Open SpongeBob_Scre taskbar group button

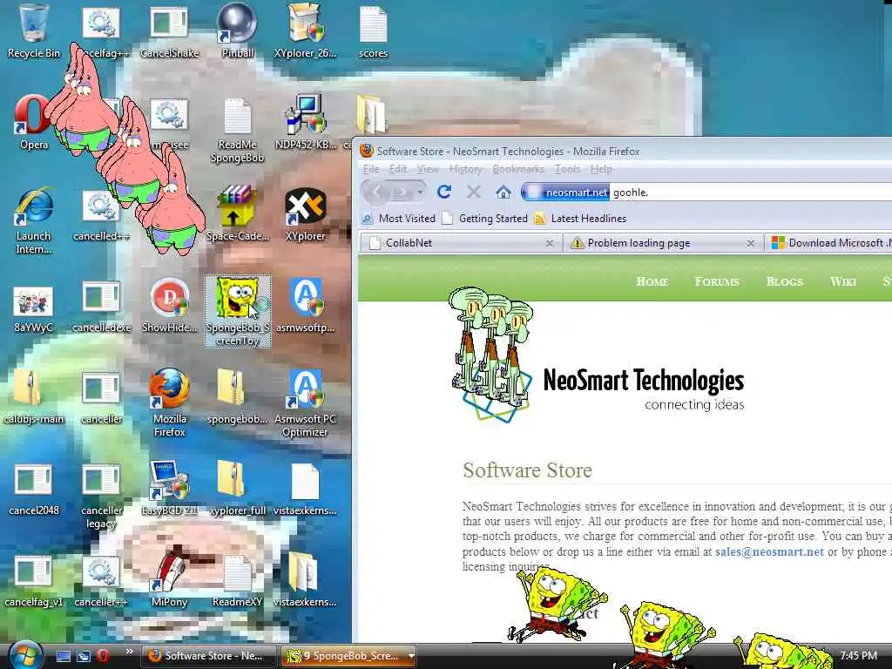pos(350,656)
